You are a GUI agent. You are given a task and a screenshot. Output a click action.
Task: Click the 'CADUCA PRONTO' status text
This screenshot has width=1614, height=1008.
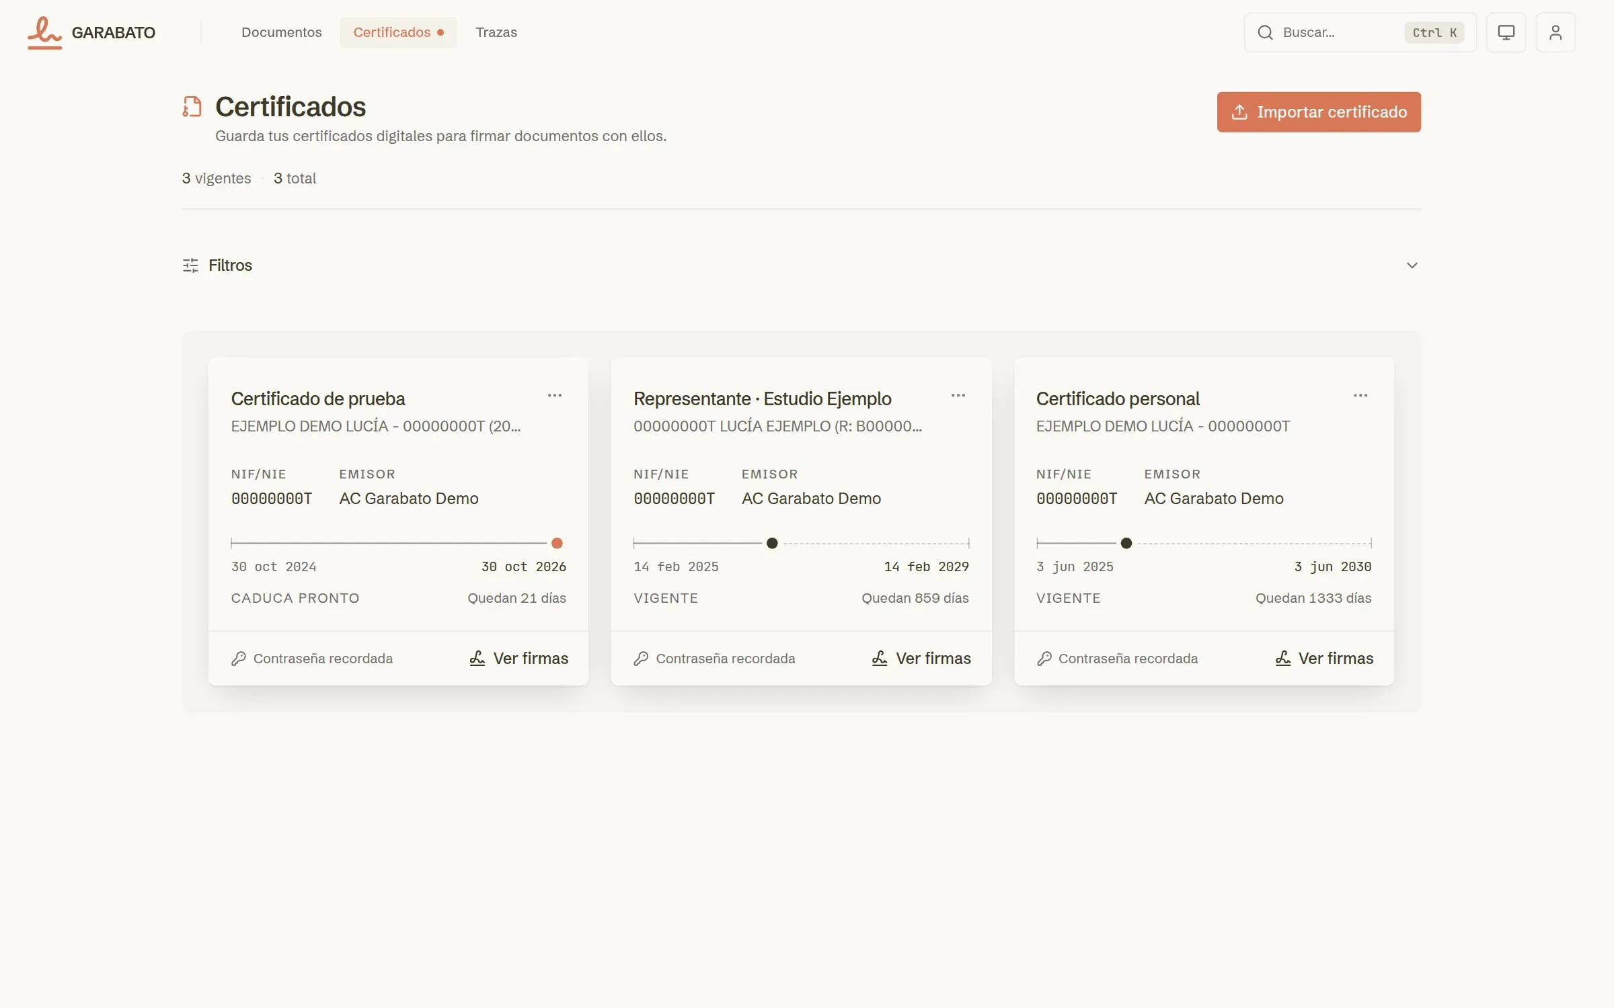[295, 598]
